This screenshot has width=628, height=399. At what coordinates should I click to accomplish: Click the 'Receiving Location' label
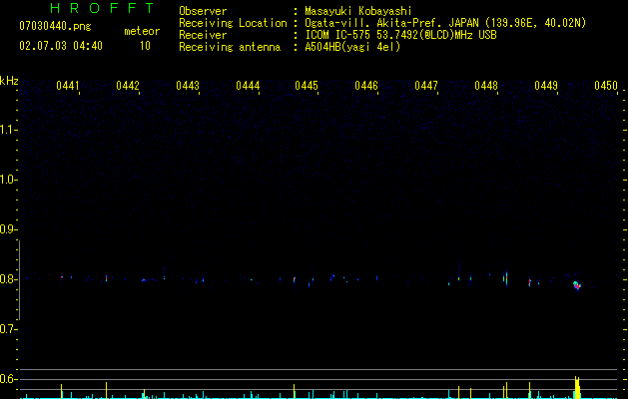click(233, 23)
